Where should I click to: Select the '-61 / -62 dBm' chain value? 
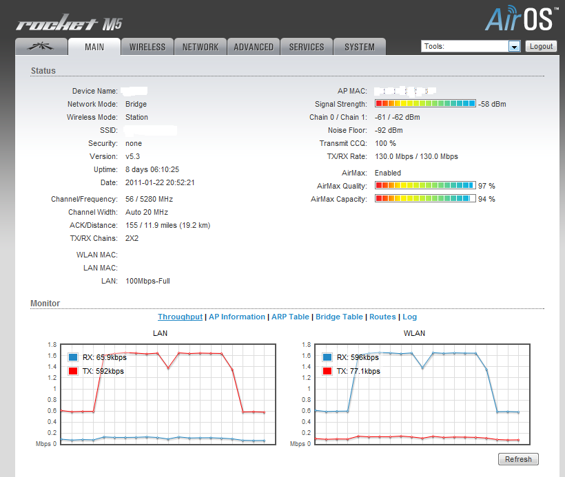(x=397, y=117)
